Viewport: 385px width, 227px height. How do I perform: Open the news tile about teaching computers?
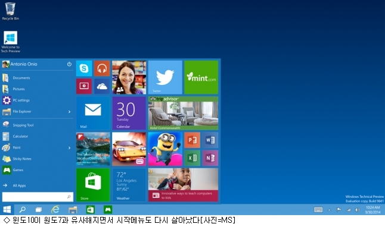pyautogui.click(x=183, y=185)
